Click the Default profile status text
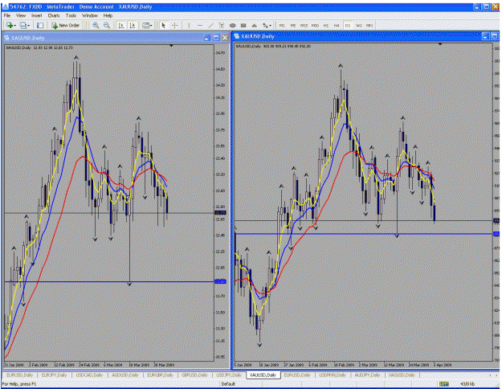The width and height of the screenshot is (502, 389). (x=228, y=384)
